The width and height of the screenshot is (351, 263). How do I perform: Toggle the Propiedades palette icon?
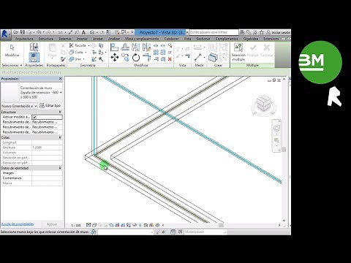point(34,58)
